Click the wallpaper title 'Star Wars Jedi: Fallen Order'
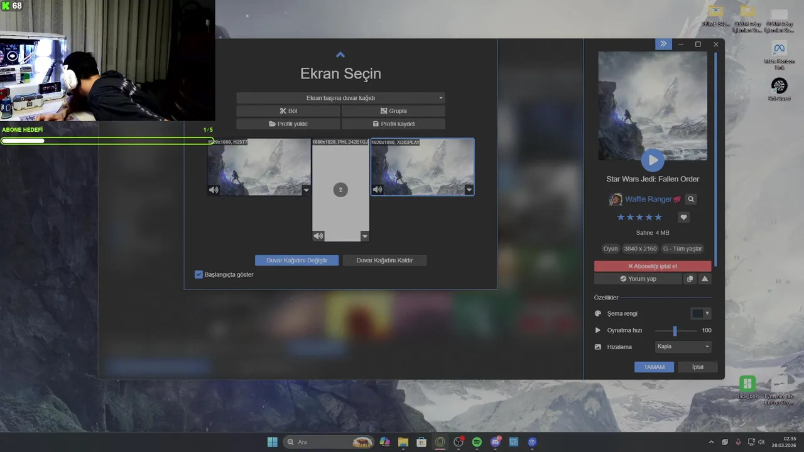The height and width of the screenshot is (452, 804). pyautogui.click(x=653, y=179)
